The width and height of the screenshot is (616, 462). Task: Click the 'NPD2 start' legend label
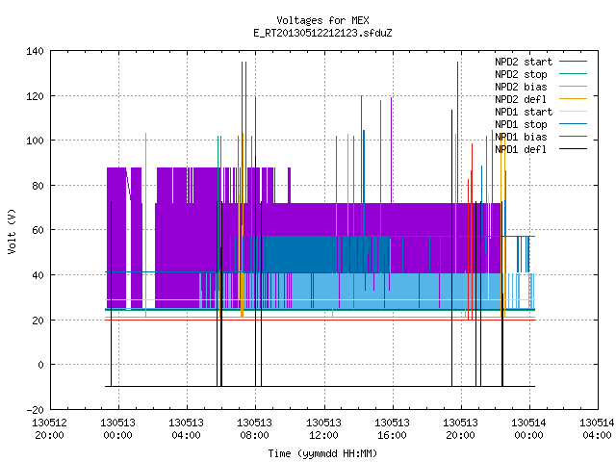tap(524, 62)
